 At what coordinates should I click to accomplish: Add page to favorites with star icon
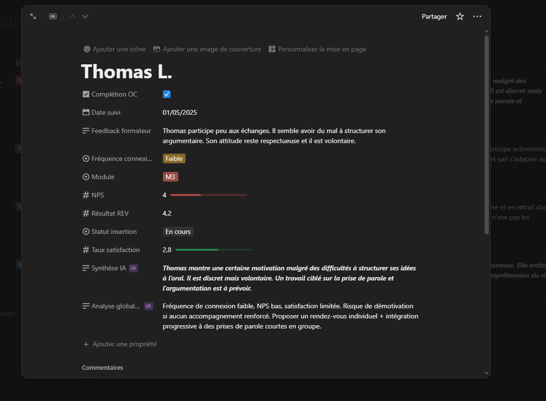[x=459, y=16]
